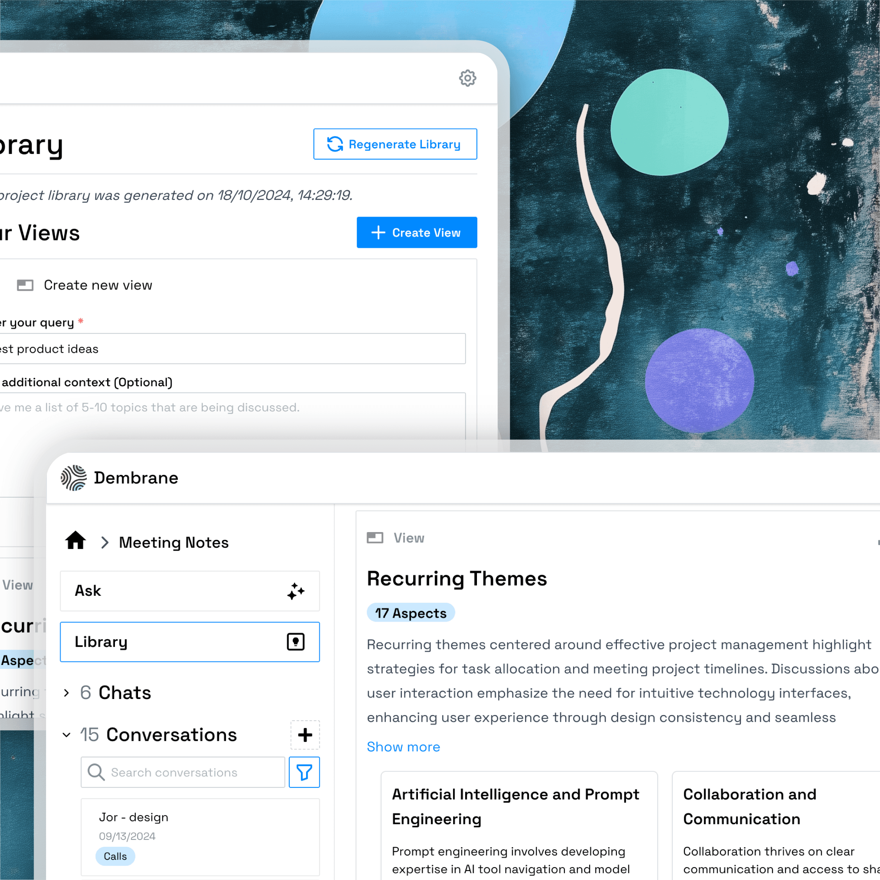The width and height of the screenshot is (880, 880).
Task: Click the Regenerate Library button
Action: point(395,143)
